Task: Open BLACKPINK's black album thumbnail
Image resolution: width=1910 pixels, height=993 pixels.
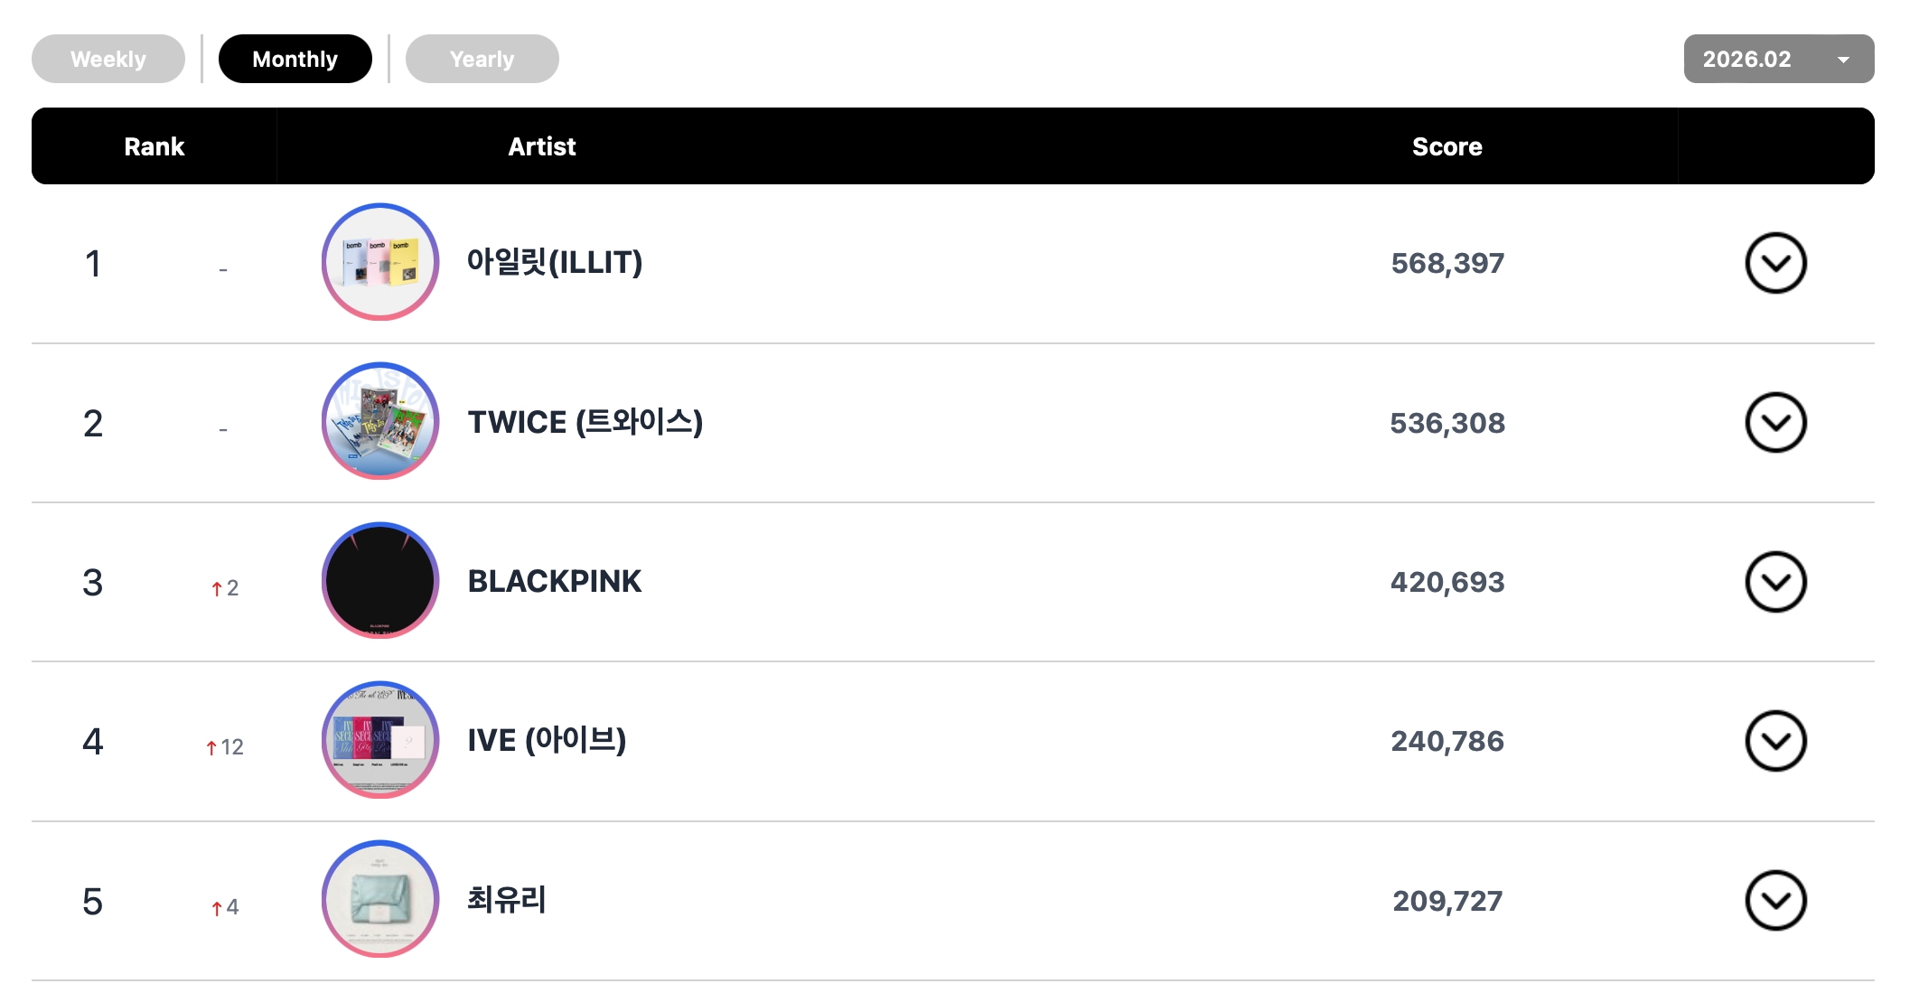Action: coord(380,581)
